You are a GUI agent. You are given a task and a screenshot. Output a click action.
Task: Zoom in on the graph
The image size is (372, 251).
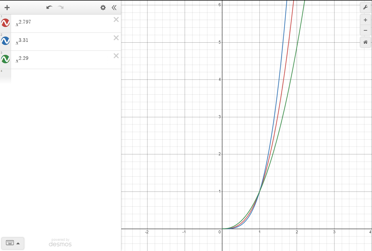pos(365,20)
